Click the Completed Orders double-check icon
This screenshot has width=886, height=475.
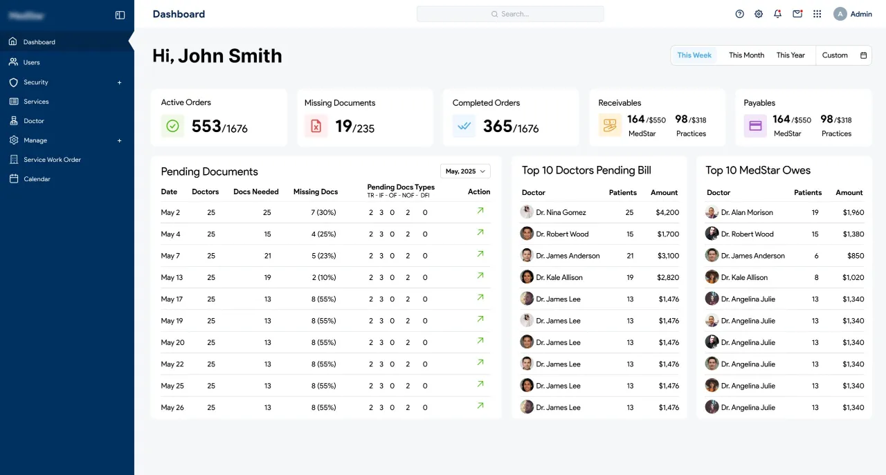[464, 126]
